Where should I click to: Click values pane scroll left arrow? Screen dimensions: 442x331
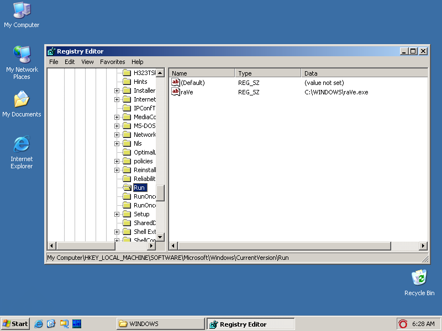173,245
